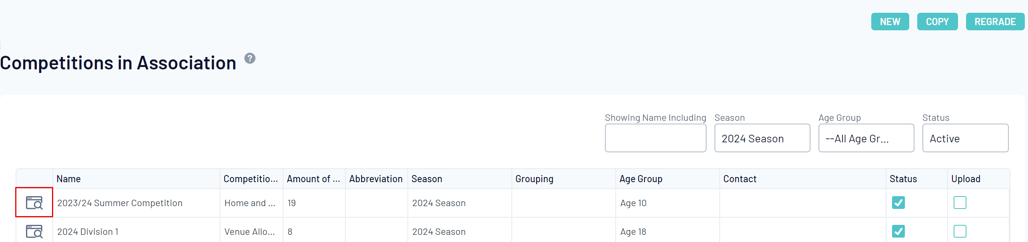Sort by the Season column header
The height and width of the screenshot is (242, 1028).
(x=427, y=179)
